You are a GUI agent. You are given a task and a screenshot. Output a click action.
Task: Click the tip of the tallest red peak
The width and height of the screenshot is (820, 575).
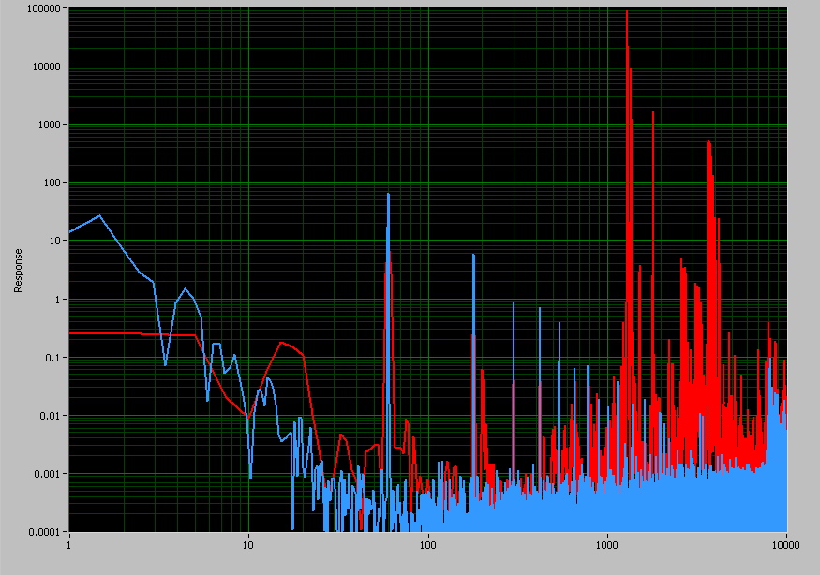click(626, 12)
